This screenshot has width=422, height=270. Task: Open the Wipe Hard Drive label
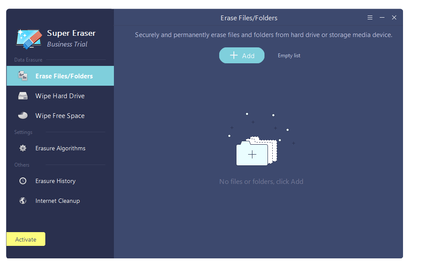pyautogui.click(x=60, y=96)
